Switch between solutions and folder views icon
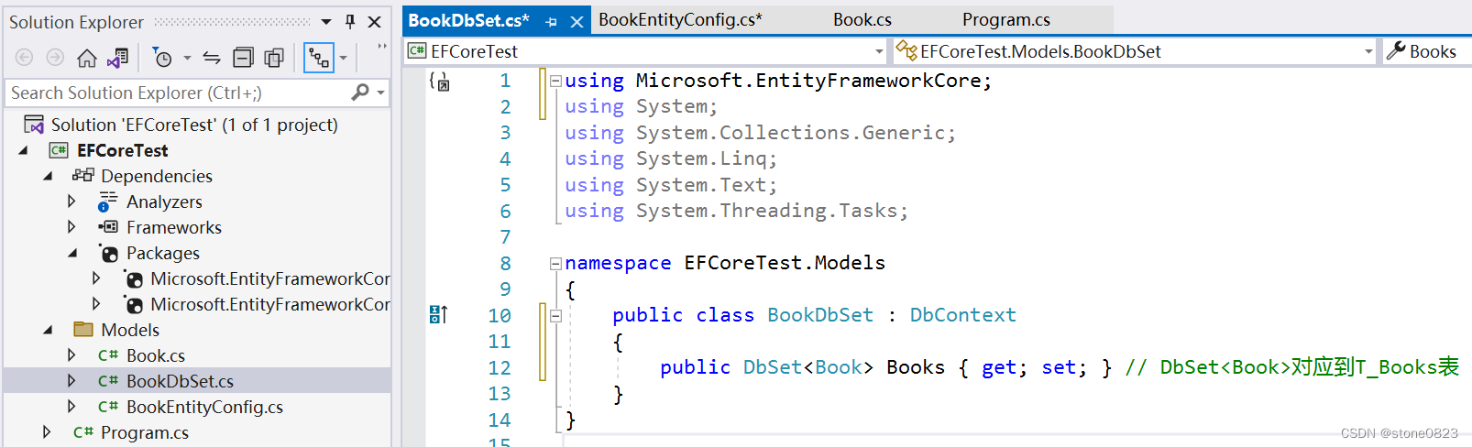This screenshot has width=1472, height=447. [x=117, y=59]
